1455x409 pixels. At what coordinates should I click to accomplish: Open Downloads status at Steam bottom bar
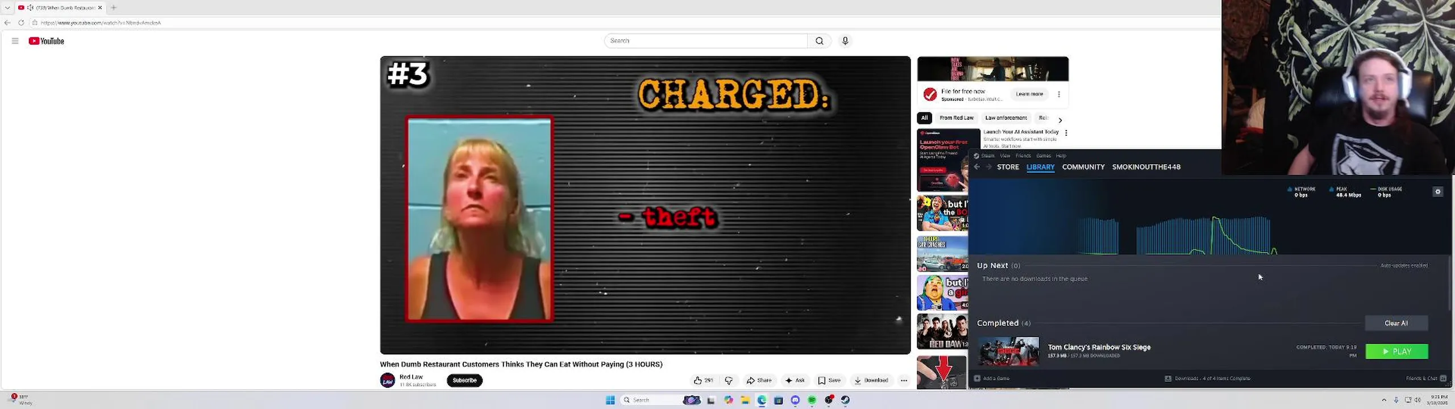[x=1207, y=378]
